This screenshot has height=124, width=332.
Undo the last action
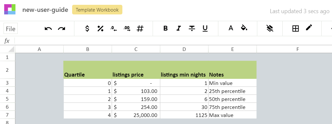[48, 29]
